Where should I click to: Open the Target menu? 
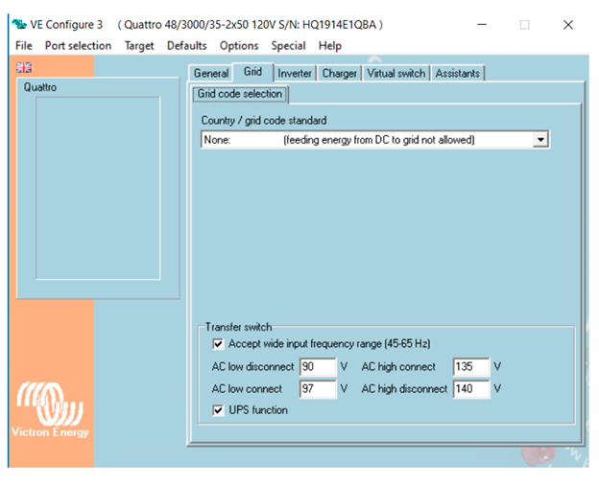point(139,46)
